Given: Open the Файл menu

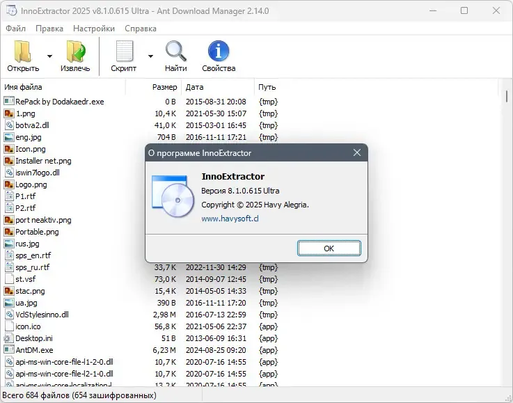Looking at the screenshot, I should tap(16, 29).
